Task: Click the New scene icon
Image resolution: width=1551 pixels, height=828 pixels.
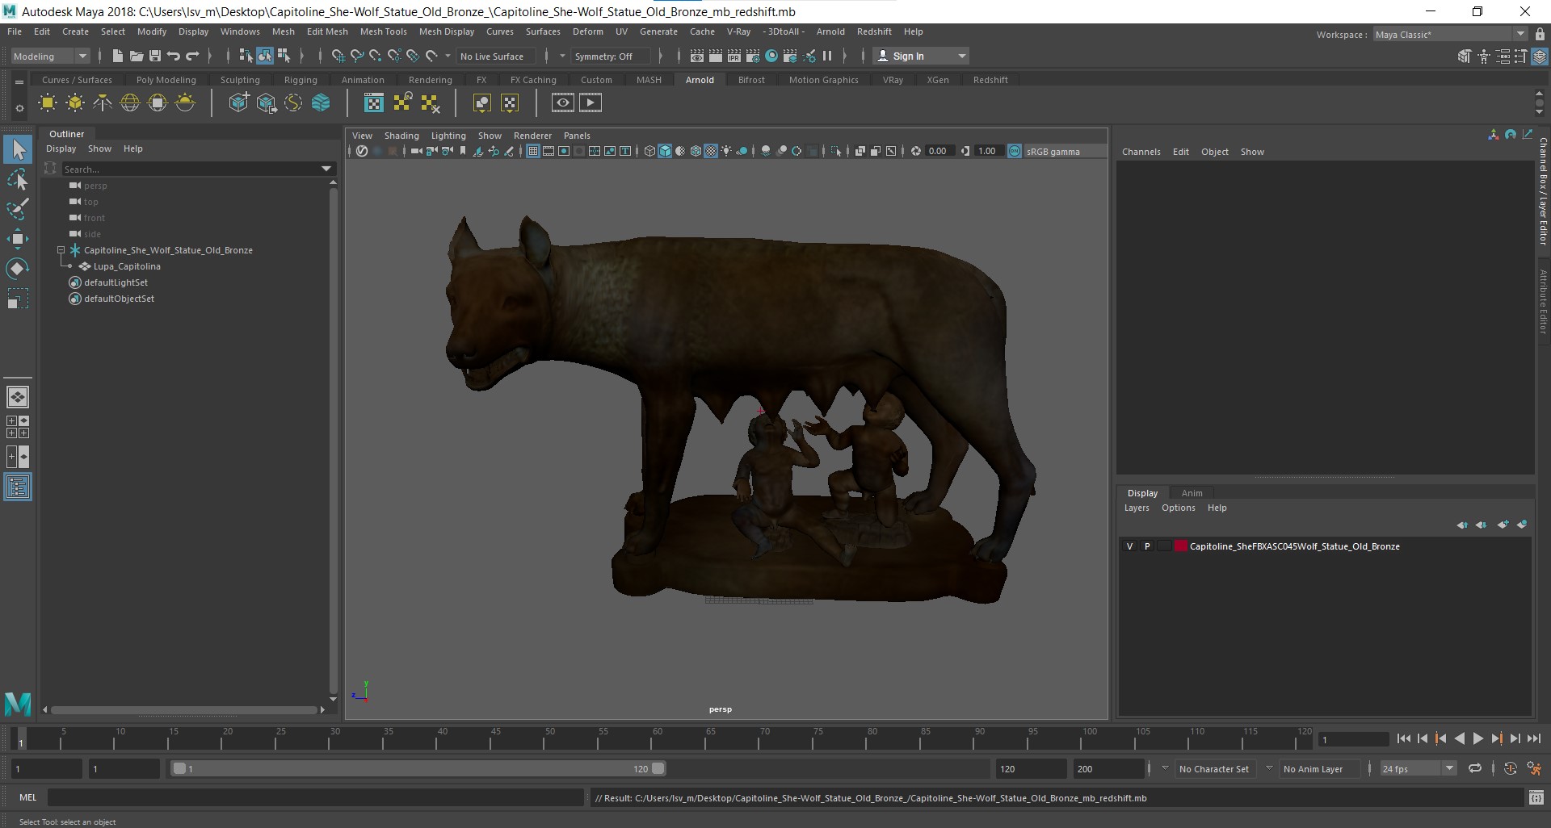Action: click(117, 56)
